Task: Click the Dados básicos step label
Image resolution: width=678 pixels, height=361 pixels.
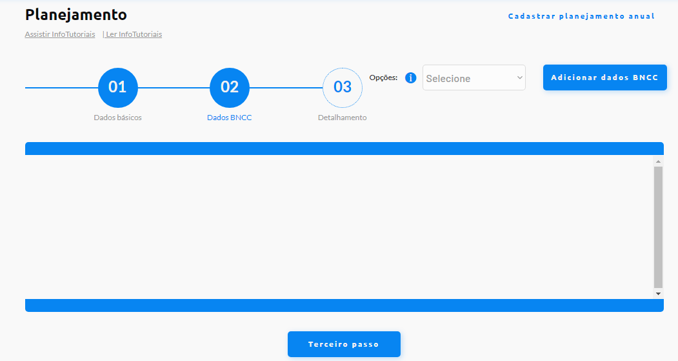Action: [x=117, y=118]
